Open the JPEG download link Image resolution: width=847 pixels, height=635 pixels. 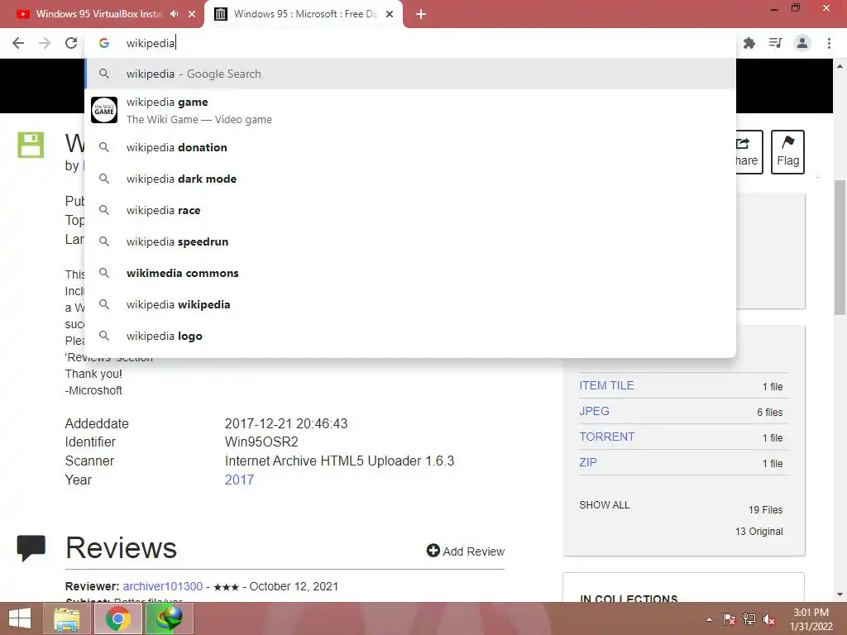tap(594, 411)
